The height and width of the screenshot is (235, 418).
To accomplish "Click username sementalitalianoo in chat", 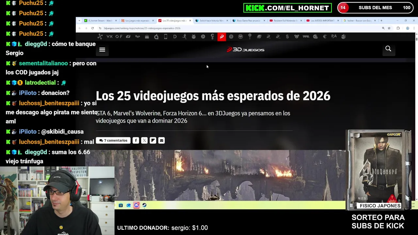I will [43, 63].
